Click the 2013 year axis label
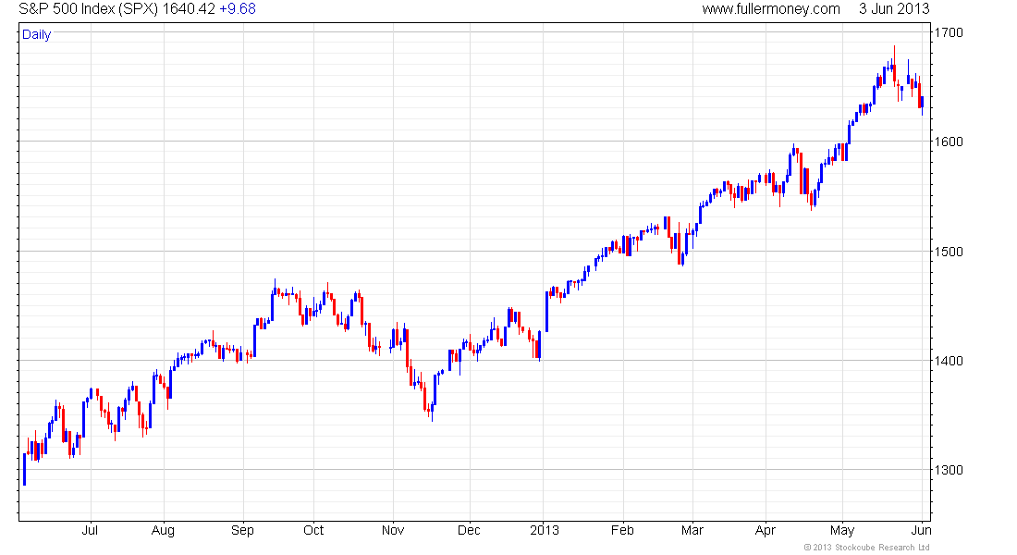The image size is (1017, 555). 545,530
